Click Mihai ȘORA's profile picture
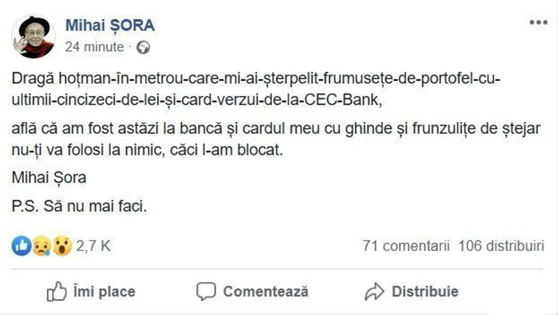558x315 pixels. pos(33,35)
